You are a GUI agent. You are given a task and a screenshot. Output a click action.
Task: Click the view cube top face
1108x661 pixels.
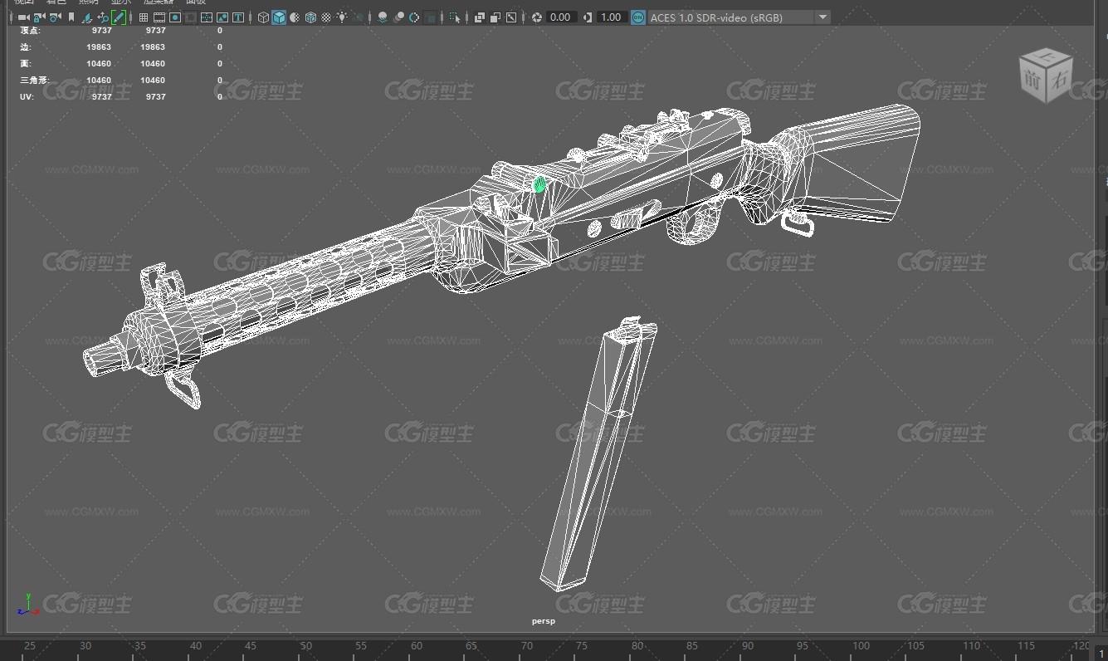(1046, 56)
